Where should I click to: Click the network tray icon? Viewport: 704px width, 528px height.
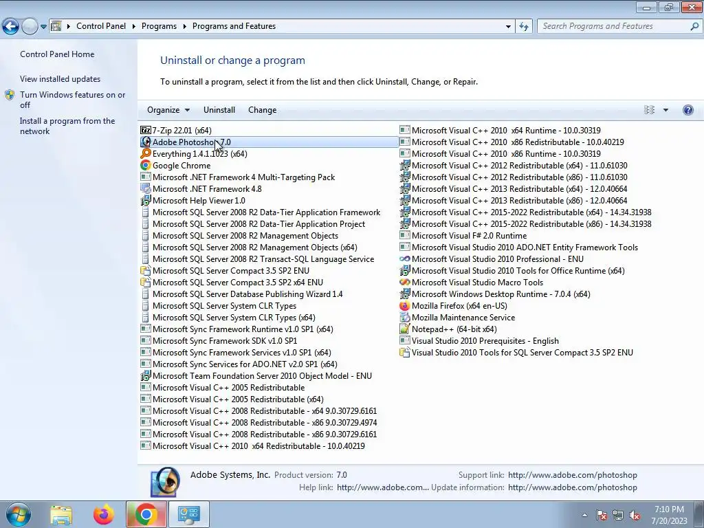click(x=618, y=516)
